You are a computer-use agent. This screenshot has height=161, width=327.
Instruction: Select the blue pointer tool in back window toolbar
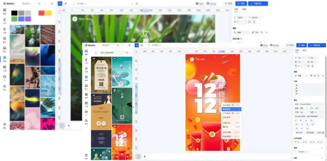pyautogui.click(x=60, y=4)
